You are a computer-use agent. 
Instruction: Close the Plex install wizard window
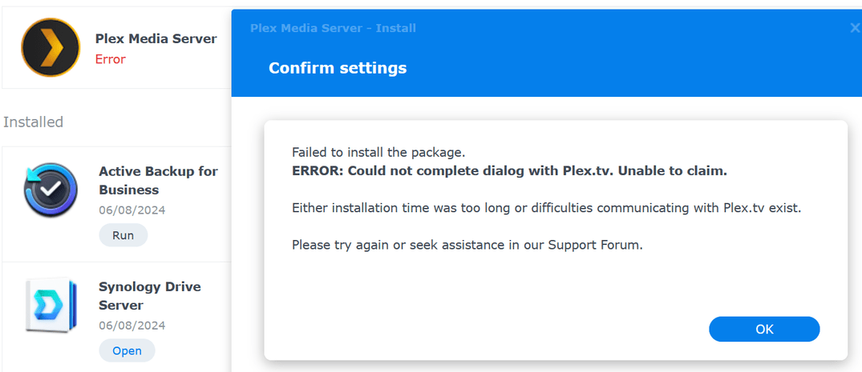pos(855,28)
